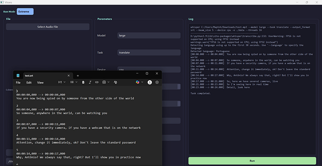Viewport: 322px width, 166px height.
Task: Click the Run Mode label
Action: coord(9,11)
